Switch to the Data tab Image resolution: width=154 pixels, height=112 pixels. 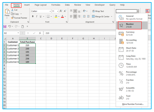pos(67,5)
